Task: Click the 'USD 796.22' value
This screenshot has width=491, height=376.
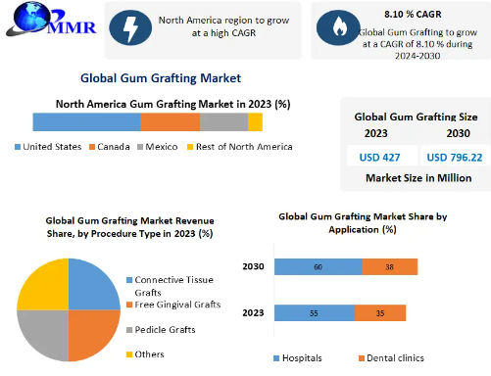Action: [x=455, y=158]
